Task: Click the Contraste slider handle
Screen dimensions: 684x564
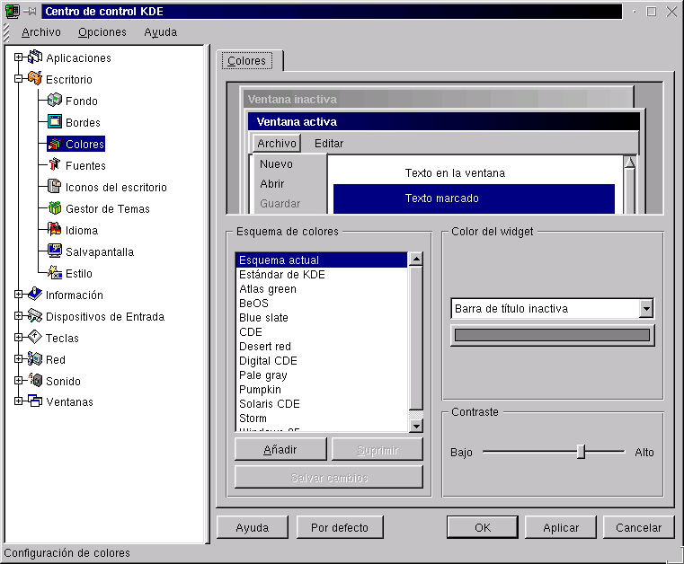Action: coord(581,452)
